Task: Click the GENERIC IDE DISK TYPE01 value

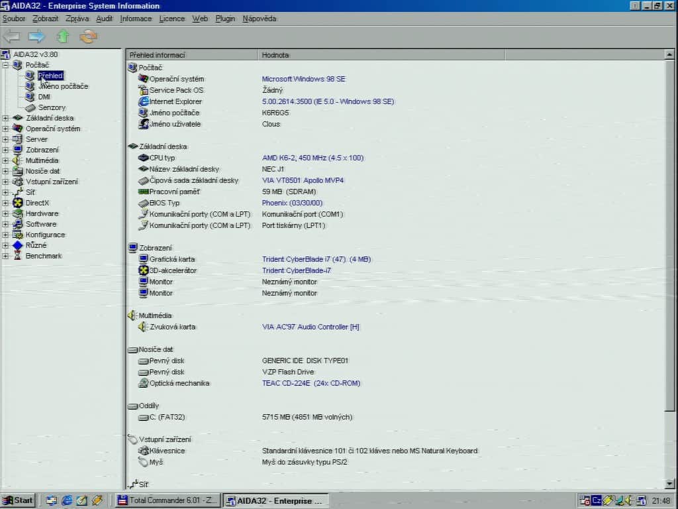Action: pyautogui.click(x=305, y=361)
